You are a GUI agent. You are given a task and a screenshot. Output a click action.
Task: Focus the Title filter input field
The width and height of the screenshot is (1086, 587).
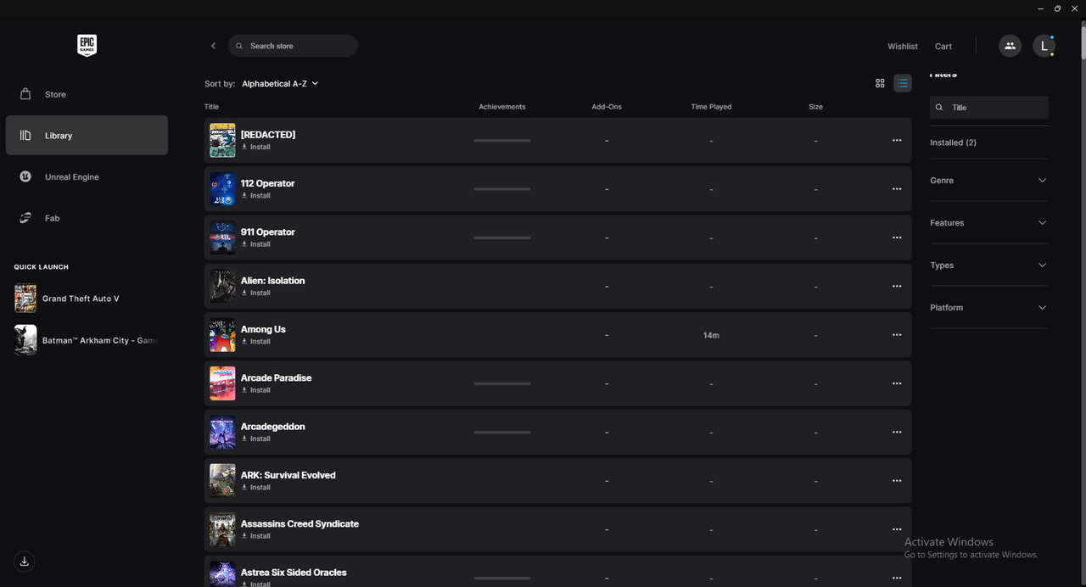989,108
